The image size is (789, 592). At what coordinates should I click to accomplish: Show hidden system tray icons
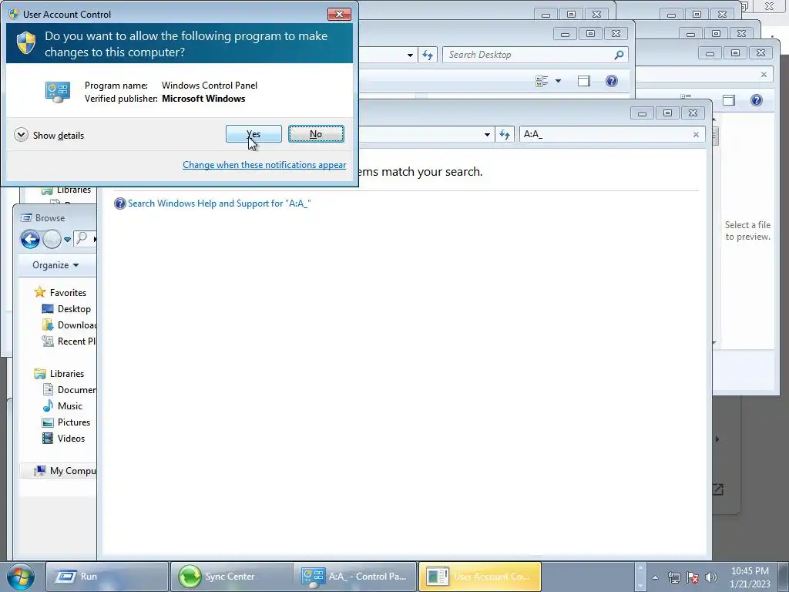click(655, 577)
